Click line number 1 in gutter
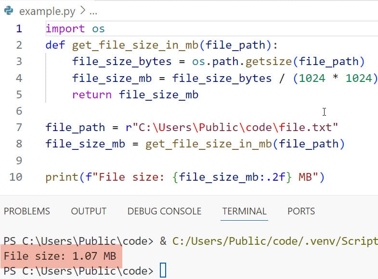 tap(19, 28)
